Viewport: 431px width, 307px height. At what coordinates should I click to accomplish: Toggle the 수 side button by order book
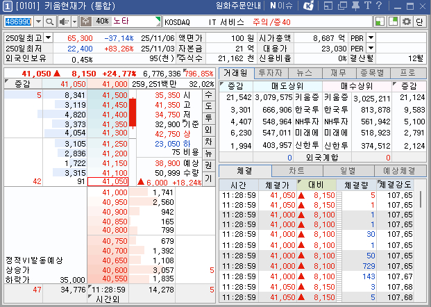click(x=208, y=94)
